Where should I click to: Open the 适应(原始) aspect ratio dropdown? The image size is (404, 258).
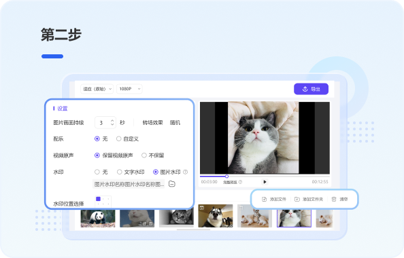tap(97, 89)
